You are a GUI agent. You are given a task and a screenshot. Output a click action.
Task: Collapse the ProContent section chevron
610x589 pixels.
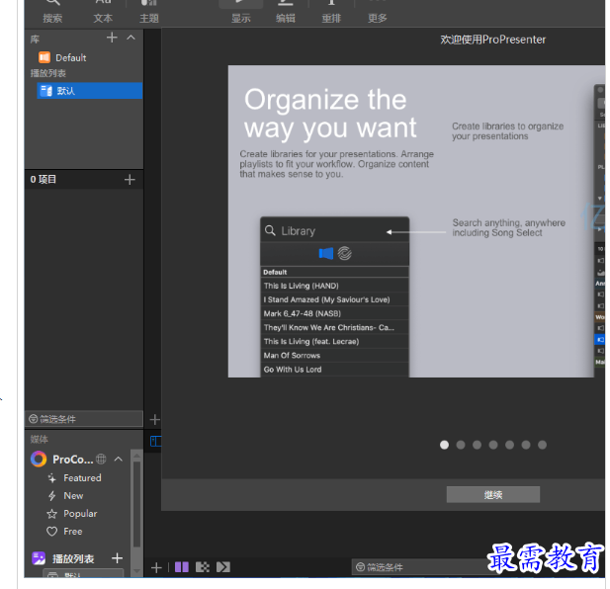click(x=119, y=460)
